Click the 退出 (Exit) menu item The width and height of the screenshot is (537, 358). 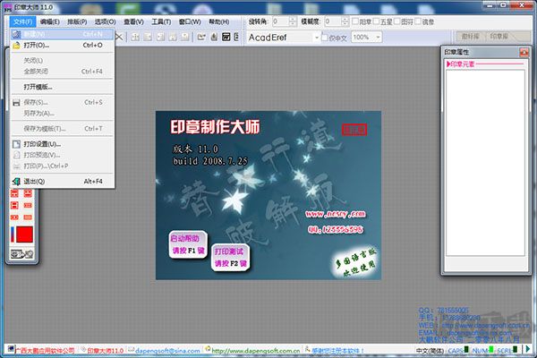point(34,181)
